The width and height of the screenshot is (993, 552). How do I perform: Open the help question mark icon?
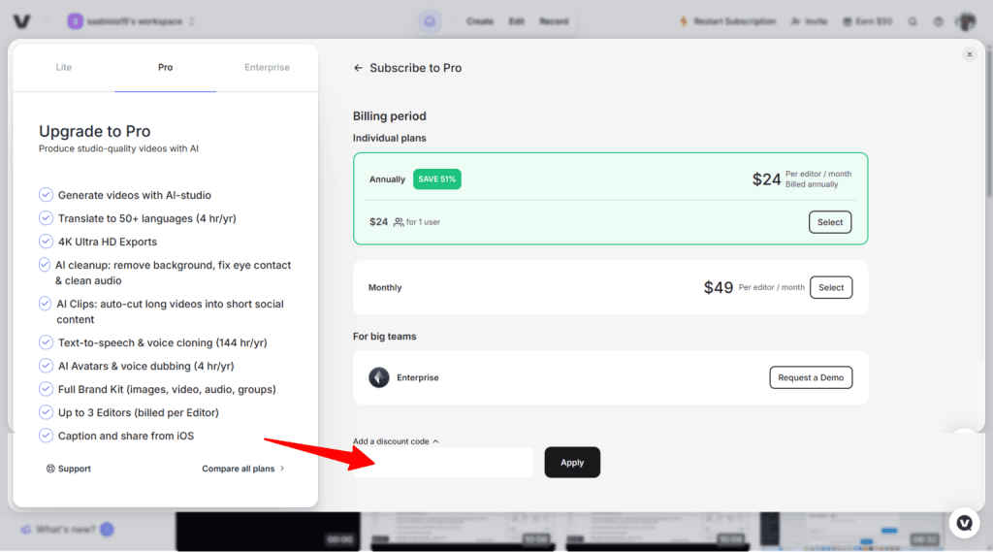[938, 21]
